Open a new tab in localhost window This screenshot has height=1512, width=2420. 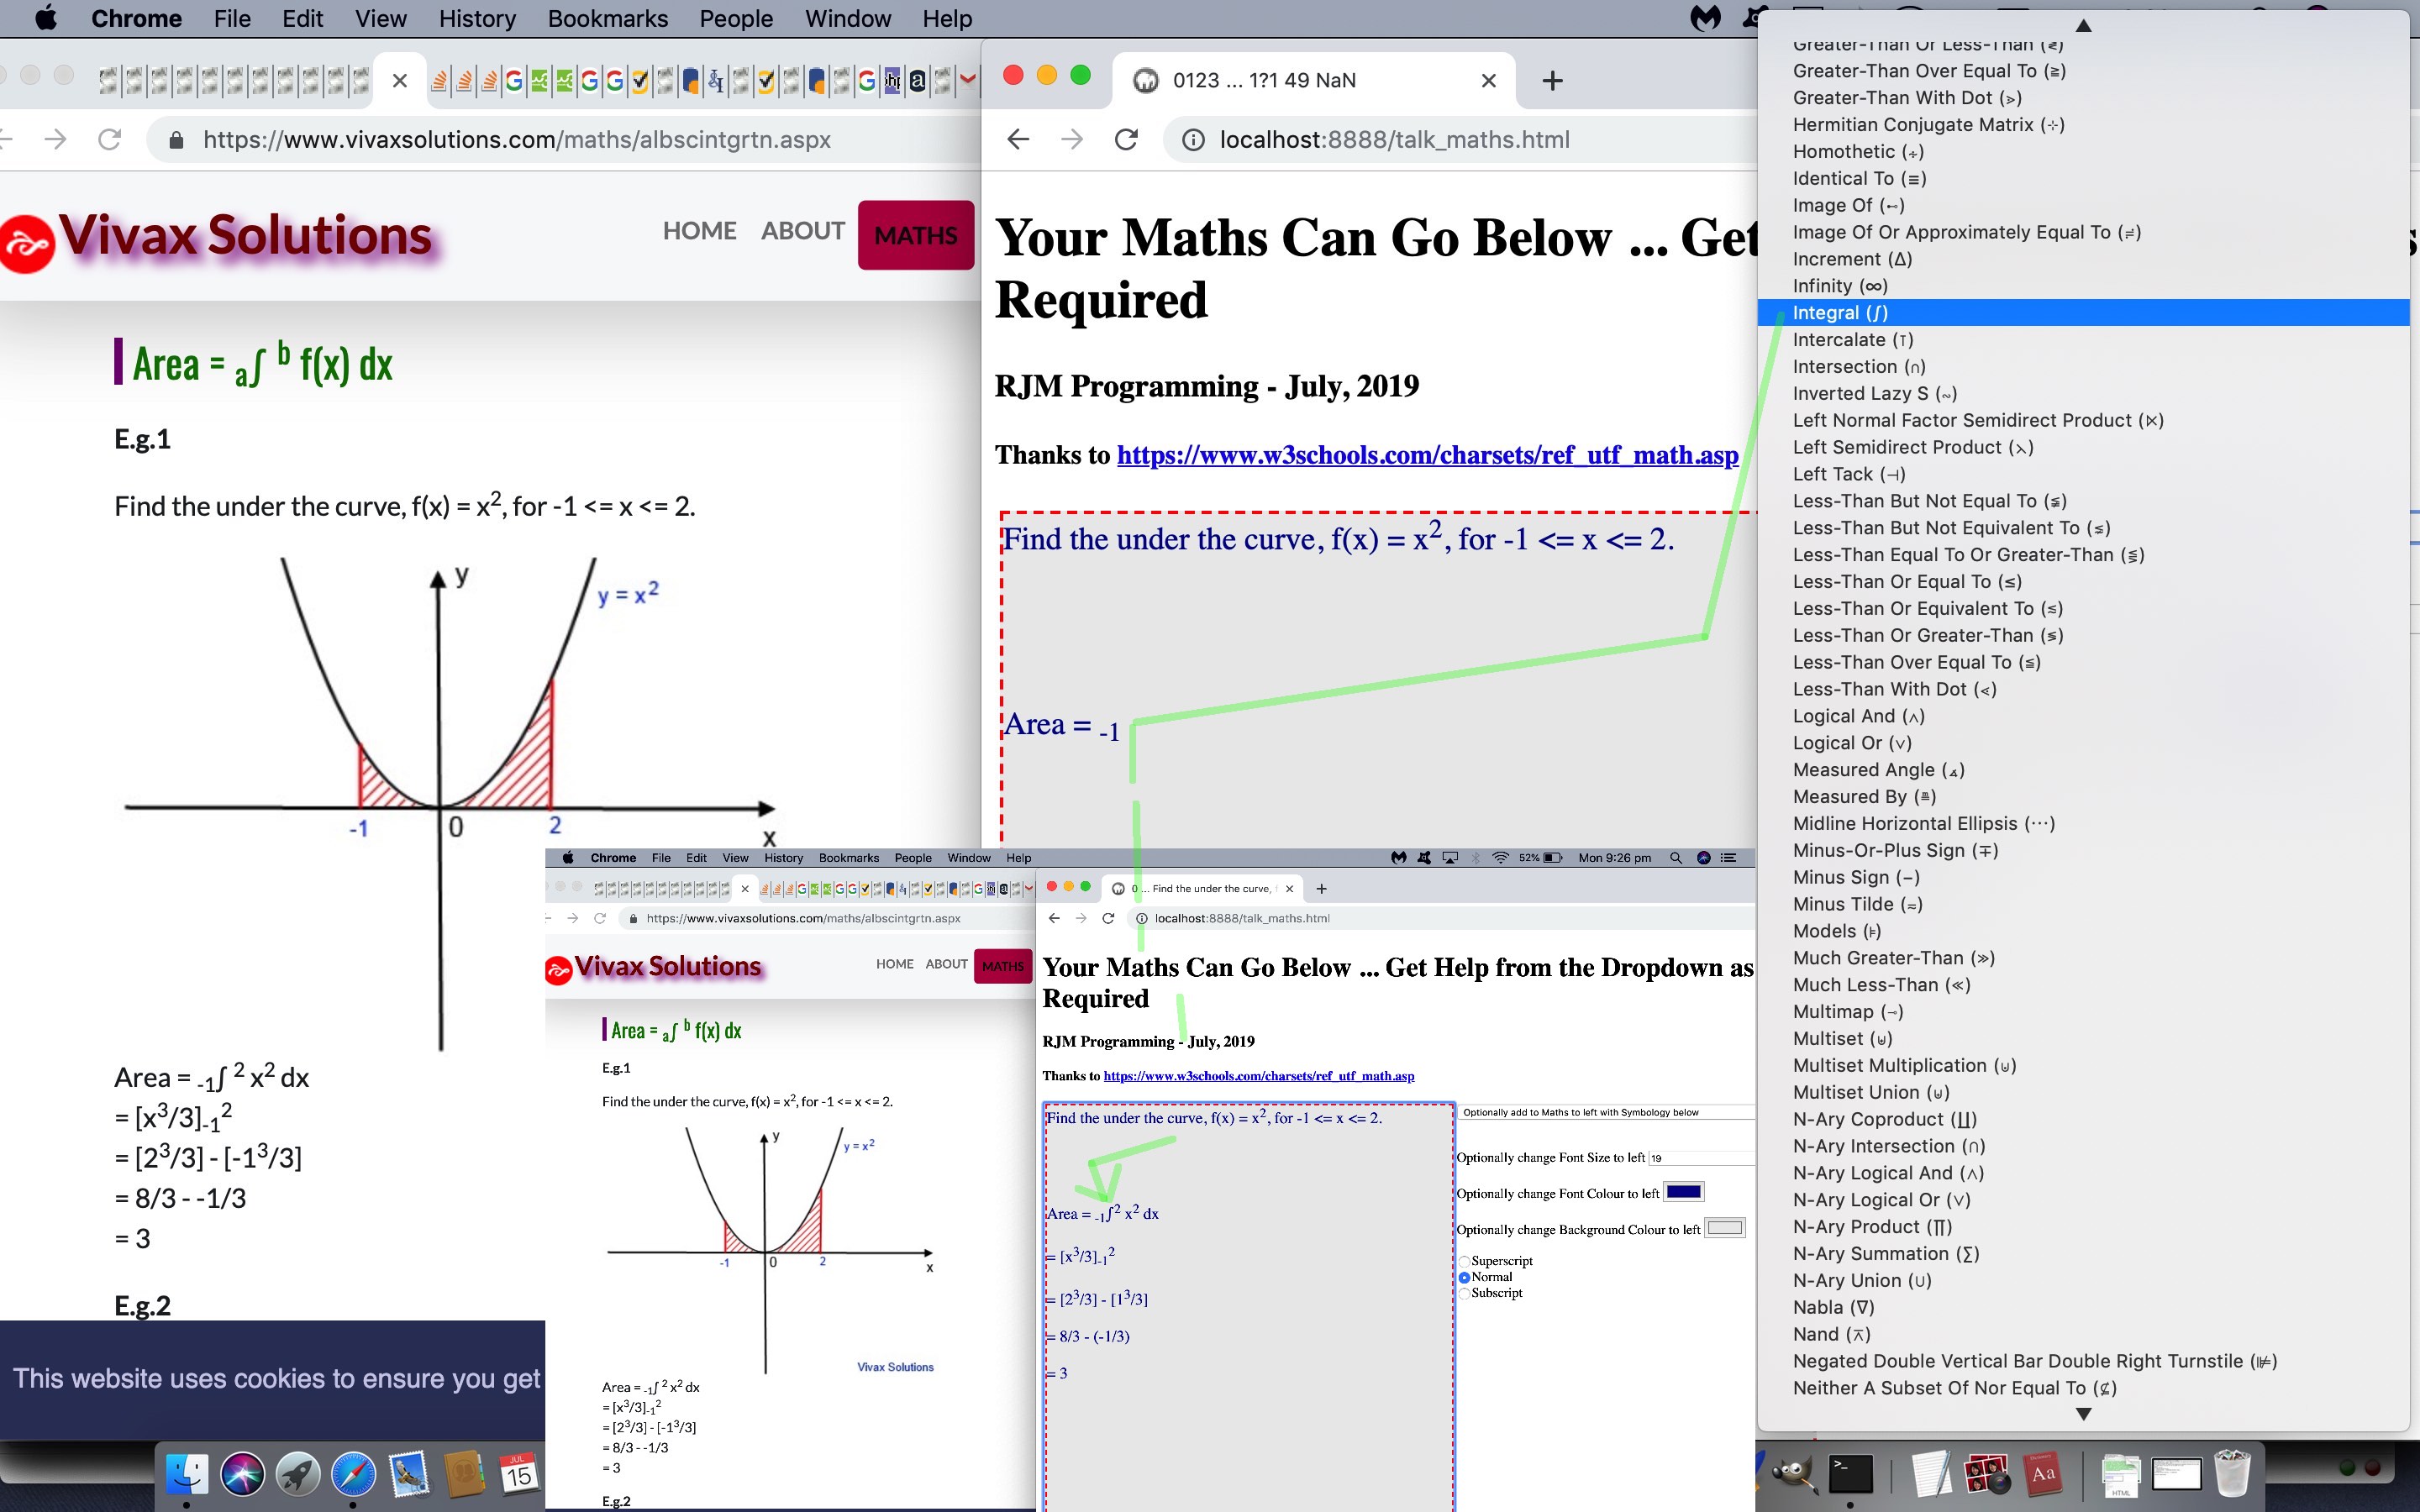1552,80
